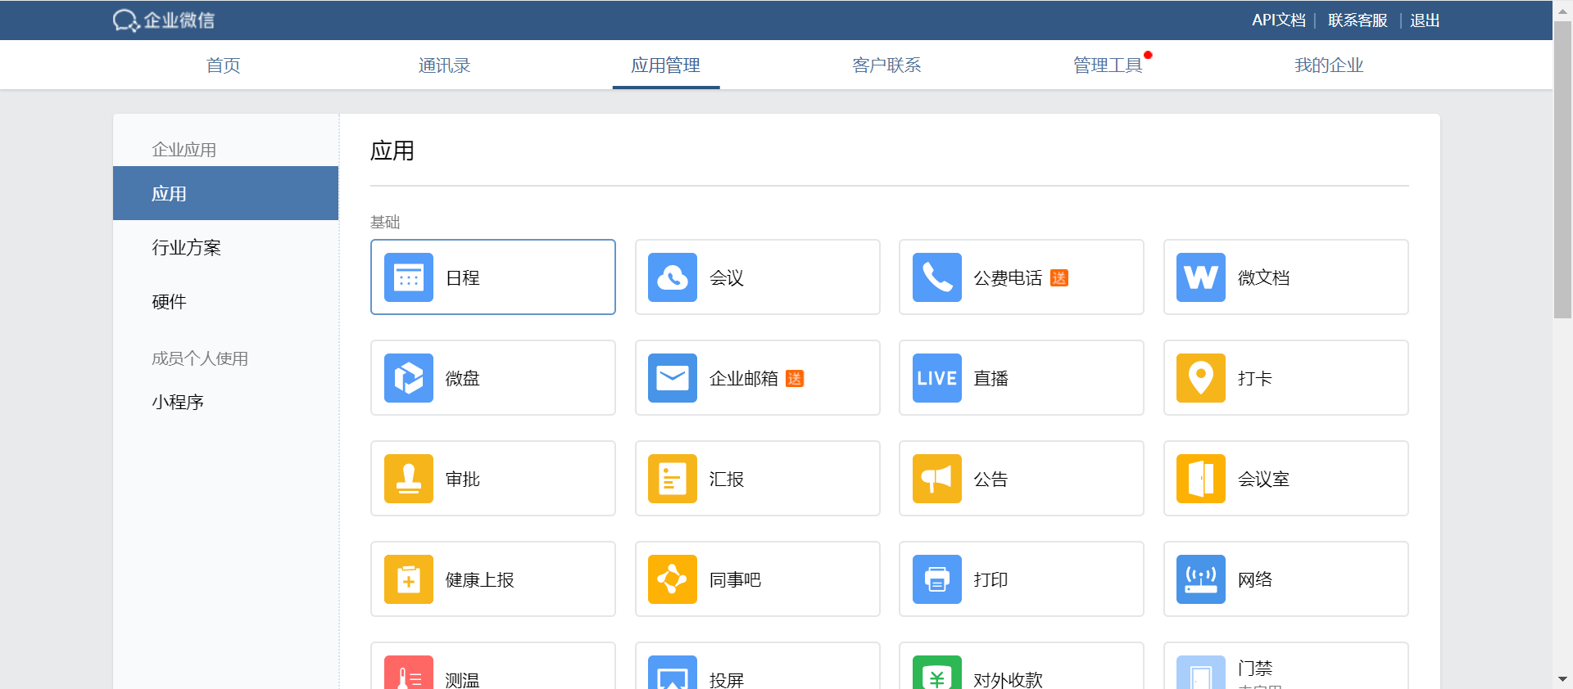Go to 管理工具 tab with red dot
The width and height of the screenshot is (1573, 689).
[x=1108, y=65]
